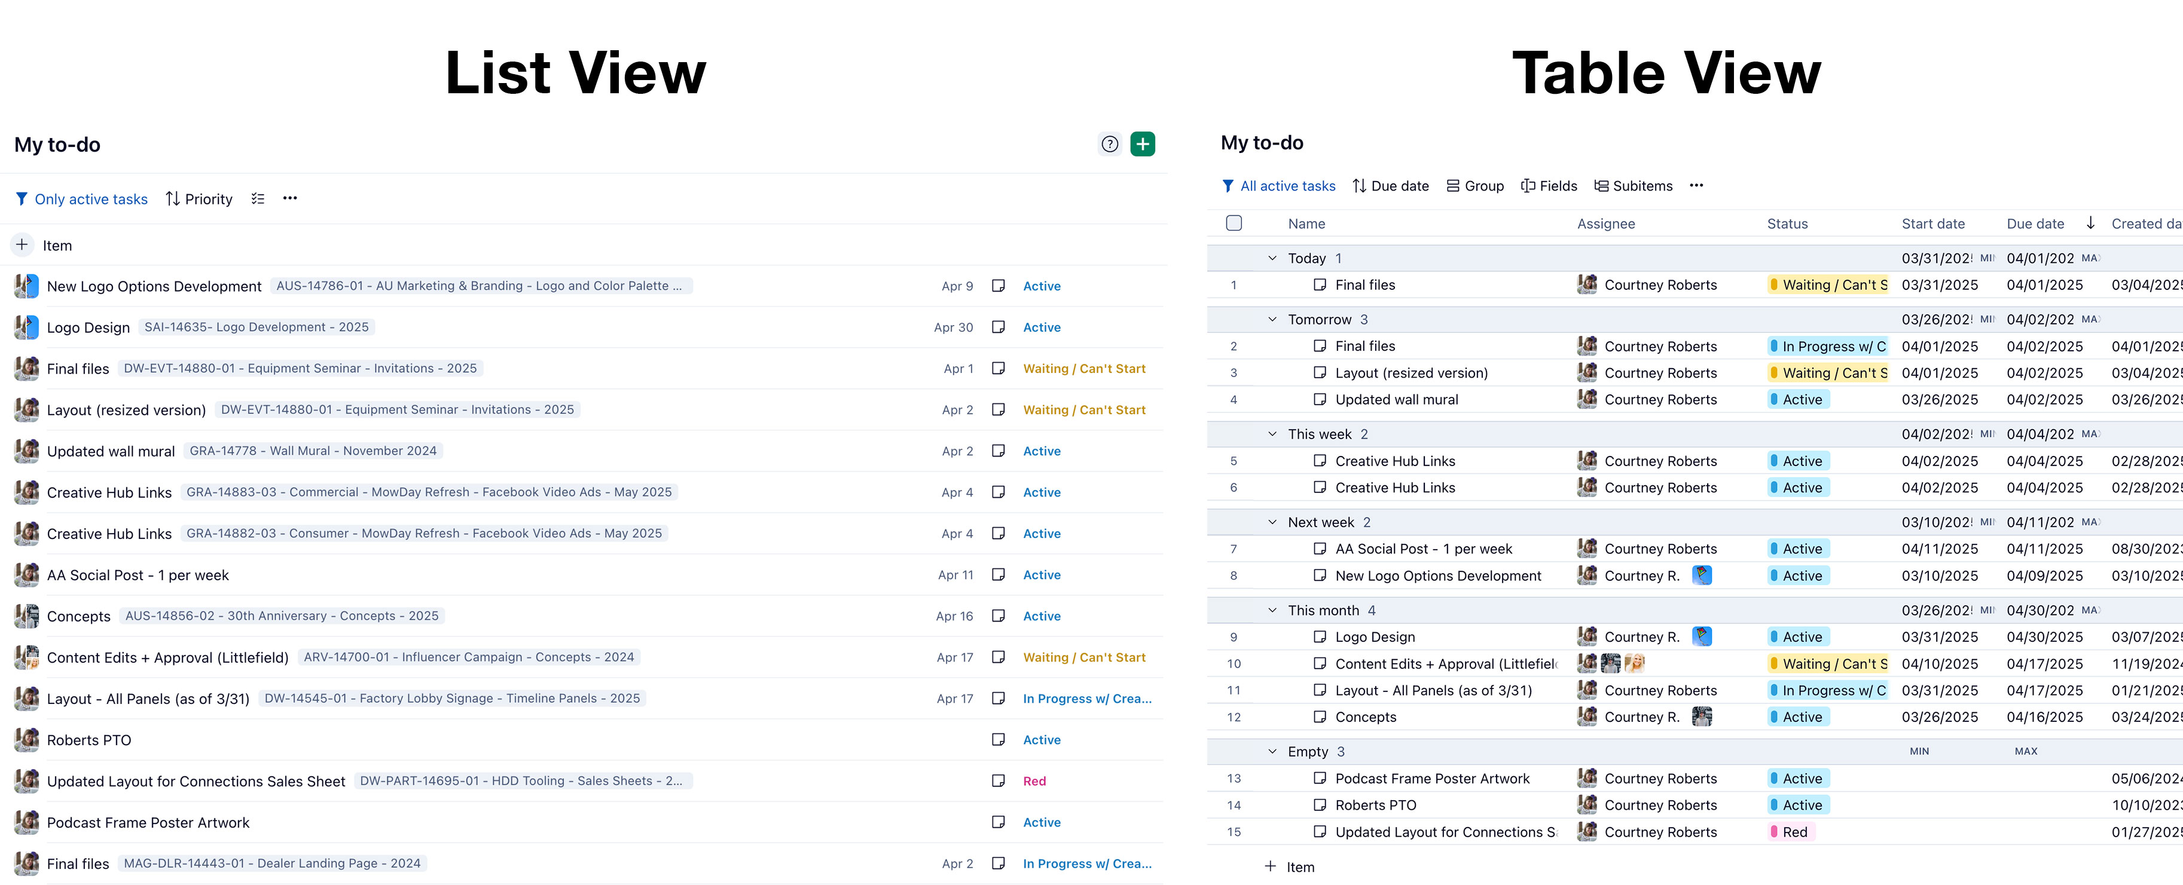This screenshot has height=885, width=2183.
Task: Click the plus icon beside Item in list view
Action: click(22, 245)
